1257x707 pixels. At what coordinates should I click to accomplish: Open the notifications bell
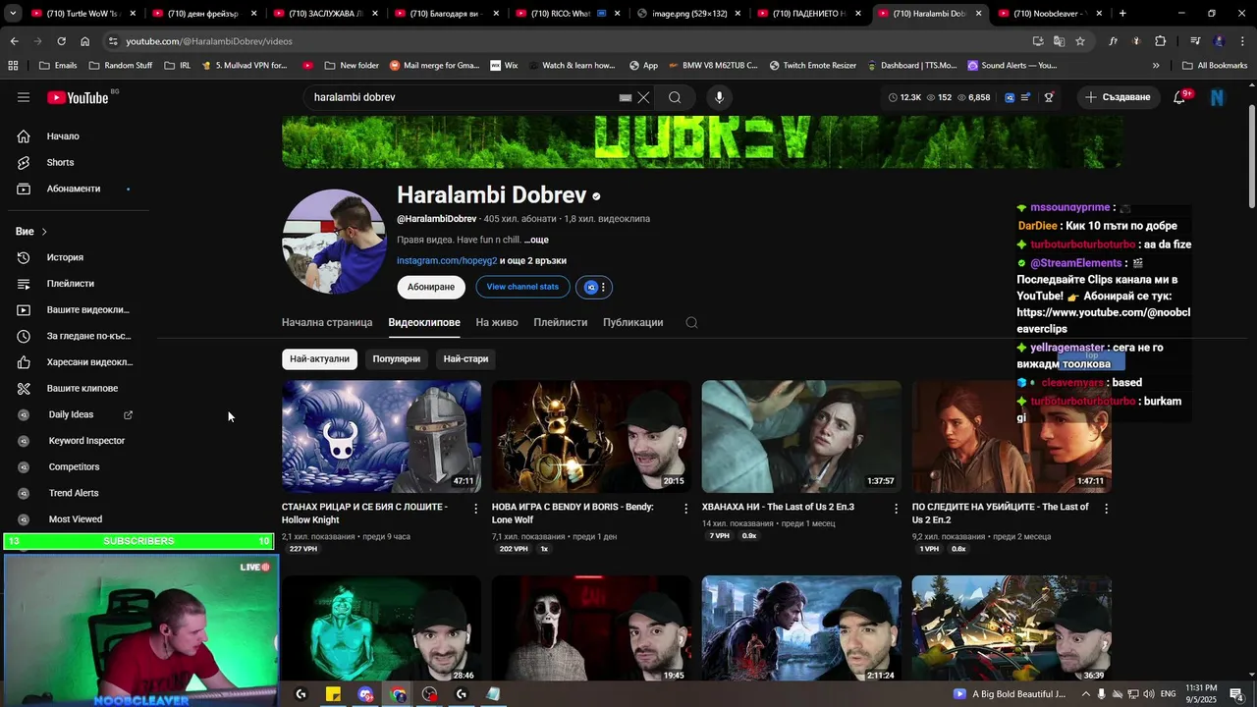[x=1179, y=97]
